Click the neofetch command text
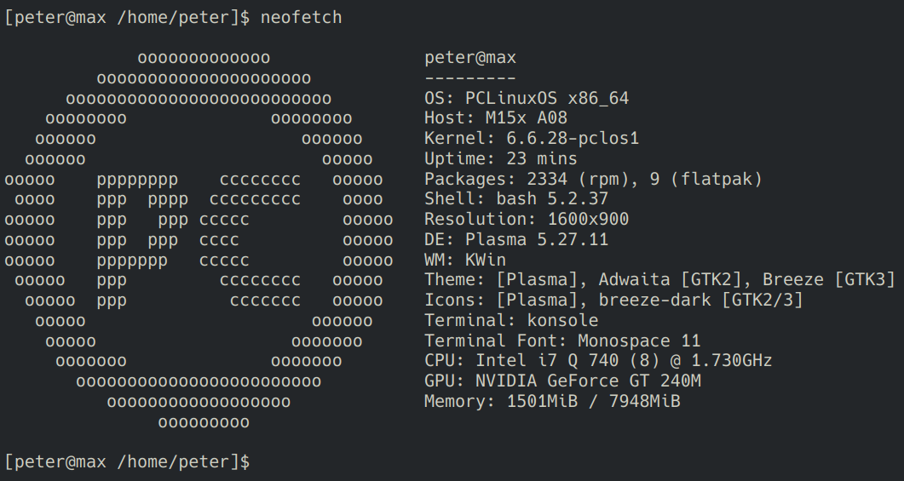The width and height of the screenshot is (904, 481). 301,17
